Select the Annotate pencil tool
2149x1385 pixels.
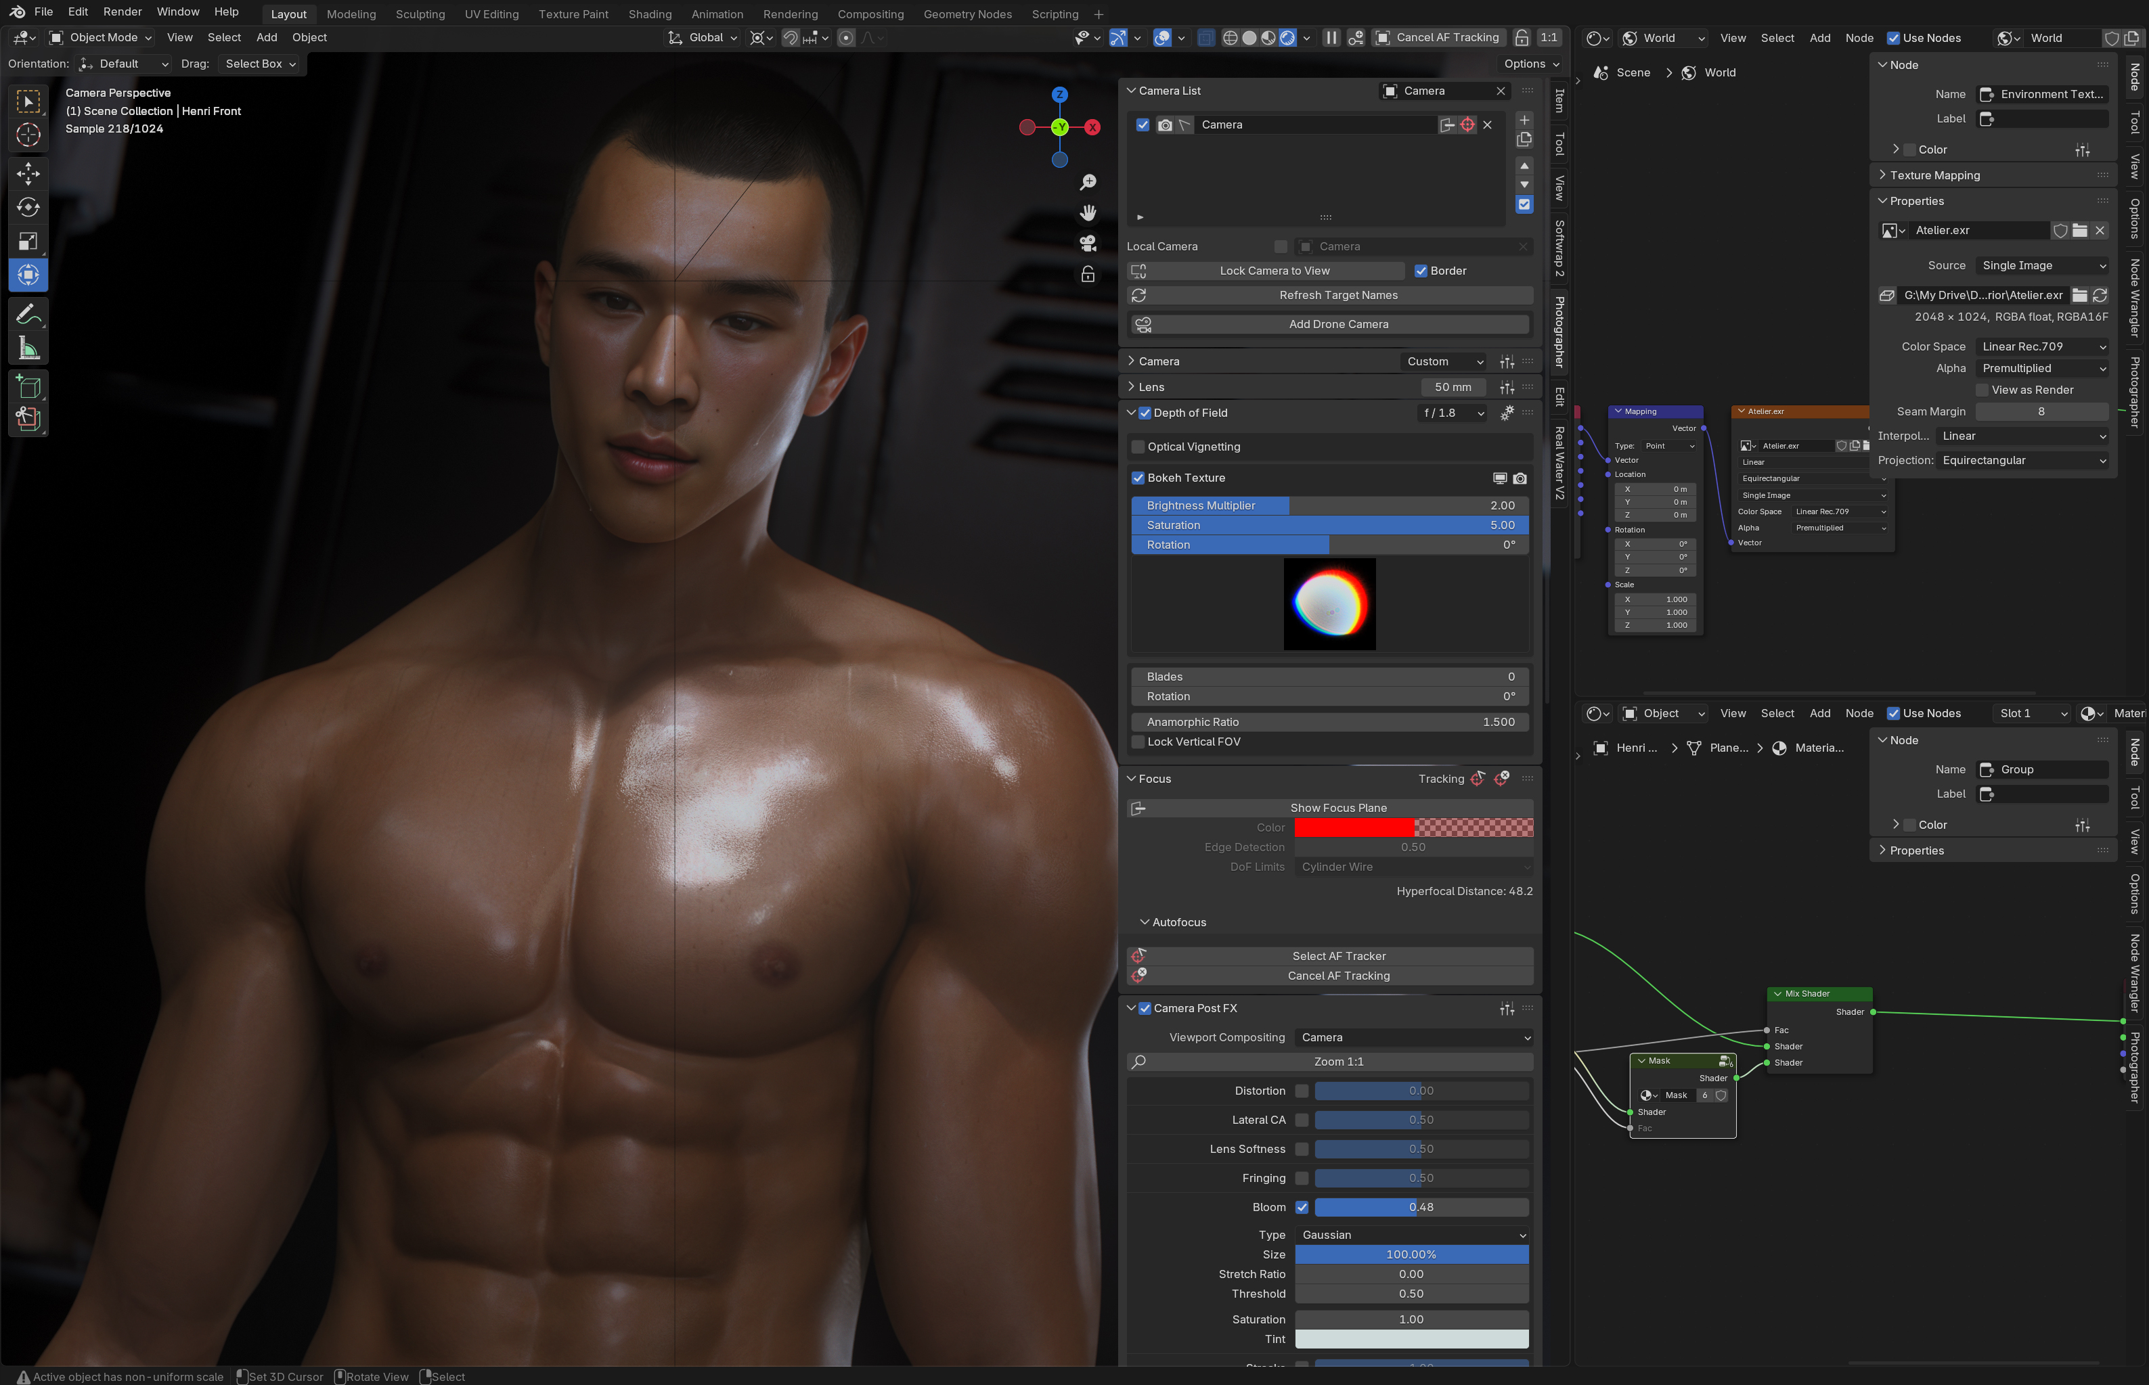click(28, 314)
